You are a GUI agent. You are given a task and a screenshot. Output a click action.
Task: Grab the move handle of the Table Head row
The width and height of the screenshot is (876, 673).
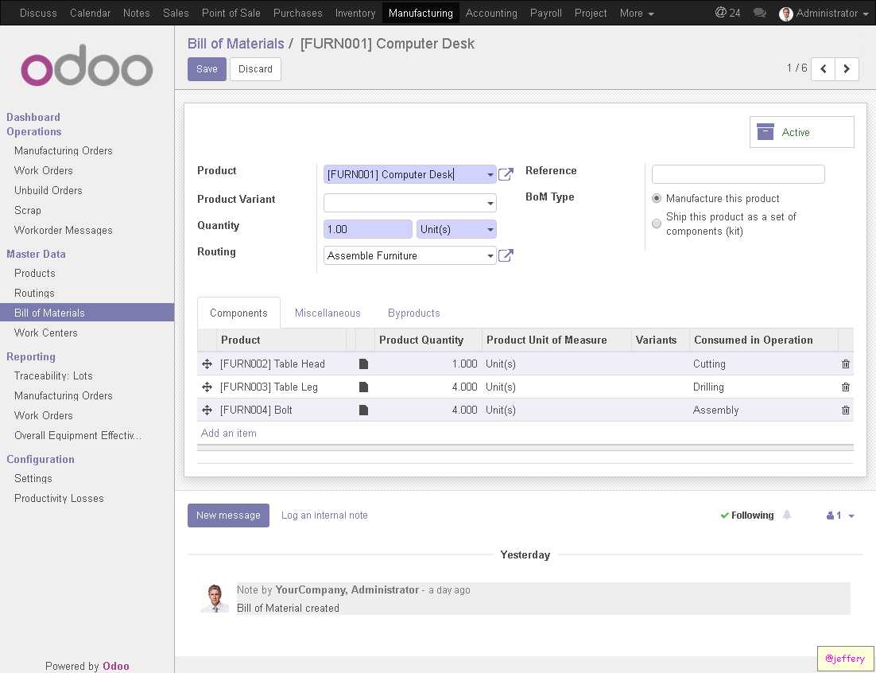click(x=207, y=364)
